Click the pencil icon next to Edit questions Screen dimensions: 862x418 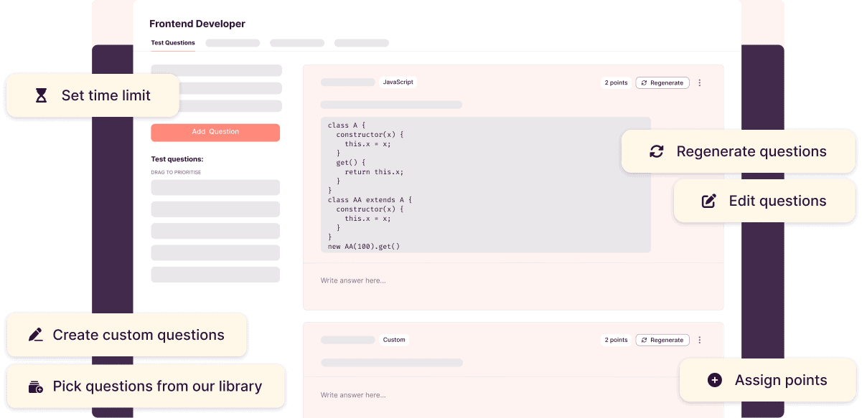pyautogui.click(x=709, y=201)
